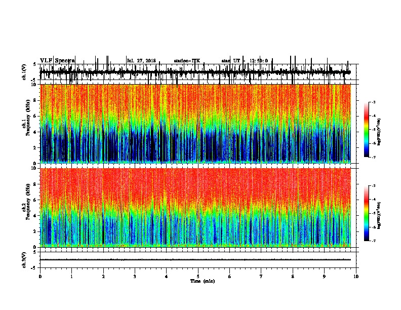The width and height of the screenshot is (401, 310).
Task: Click the "5" tick on the time axis
Action: pos(198,277)
